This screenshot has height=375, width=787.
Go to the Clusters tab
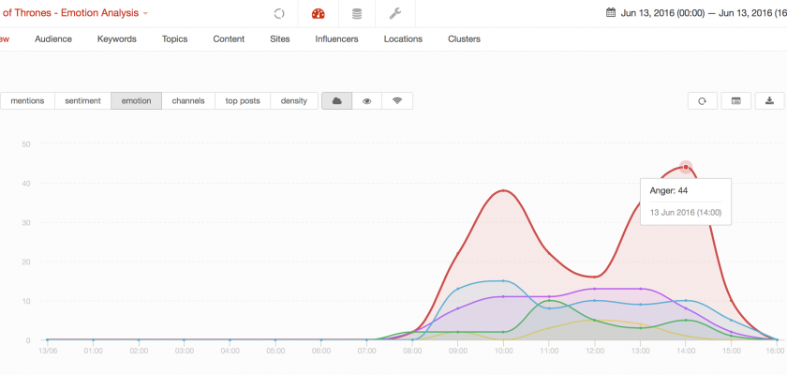(464, 39)
